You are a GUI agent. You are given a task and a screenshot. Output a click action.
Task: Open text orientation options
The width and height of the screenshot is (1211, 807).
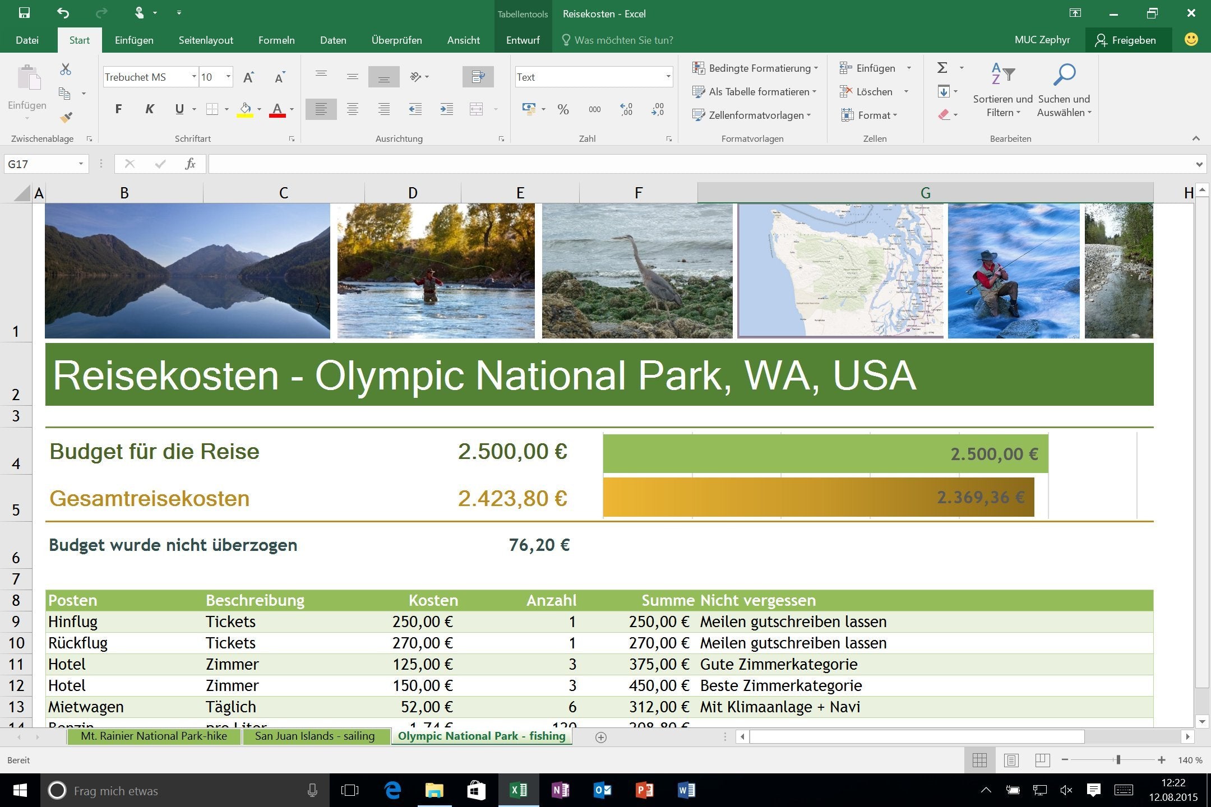[x=419, y=77]
